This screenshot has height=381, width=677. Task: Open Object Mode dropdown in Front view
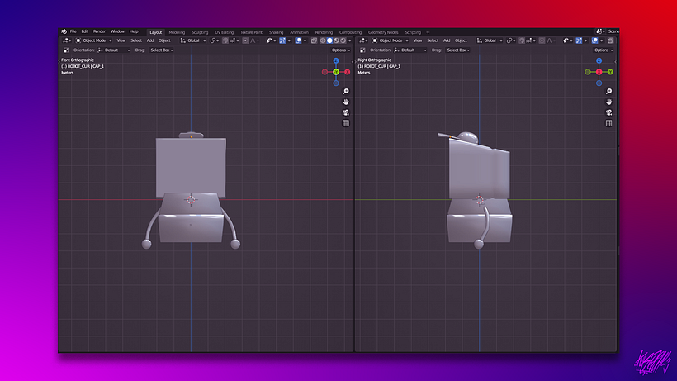click(x=93, y=40)
